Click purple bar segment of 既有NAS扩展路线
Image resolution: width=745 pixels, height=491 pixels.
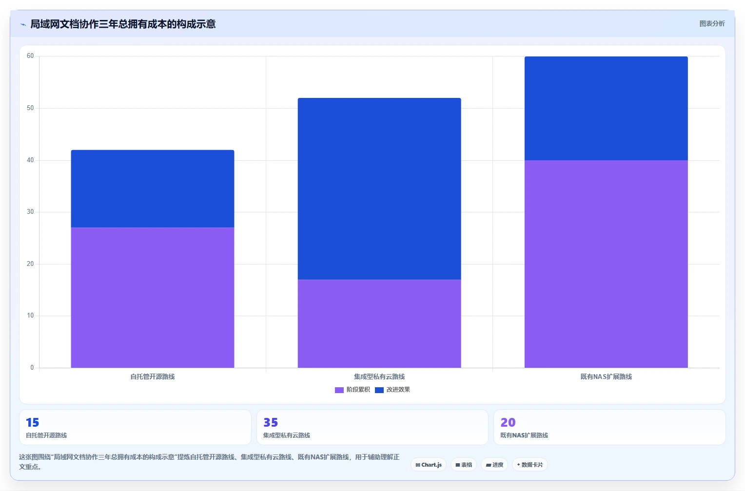pyautogui.click(x=606, y=264)
